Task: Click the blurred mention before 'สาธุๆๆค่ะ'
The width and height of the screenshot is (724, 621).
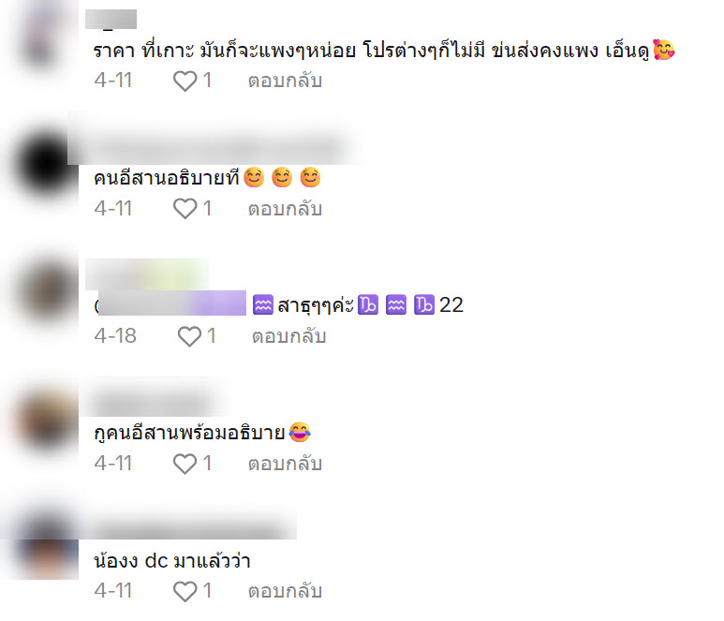Action: [170, 303]
